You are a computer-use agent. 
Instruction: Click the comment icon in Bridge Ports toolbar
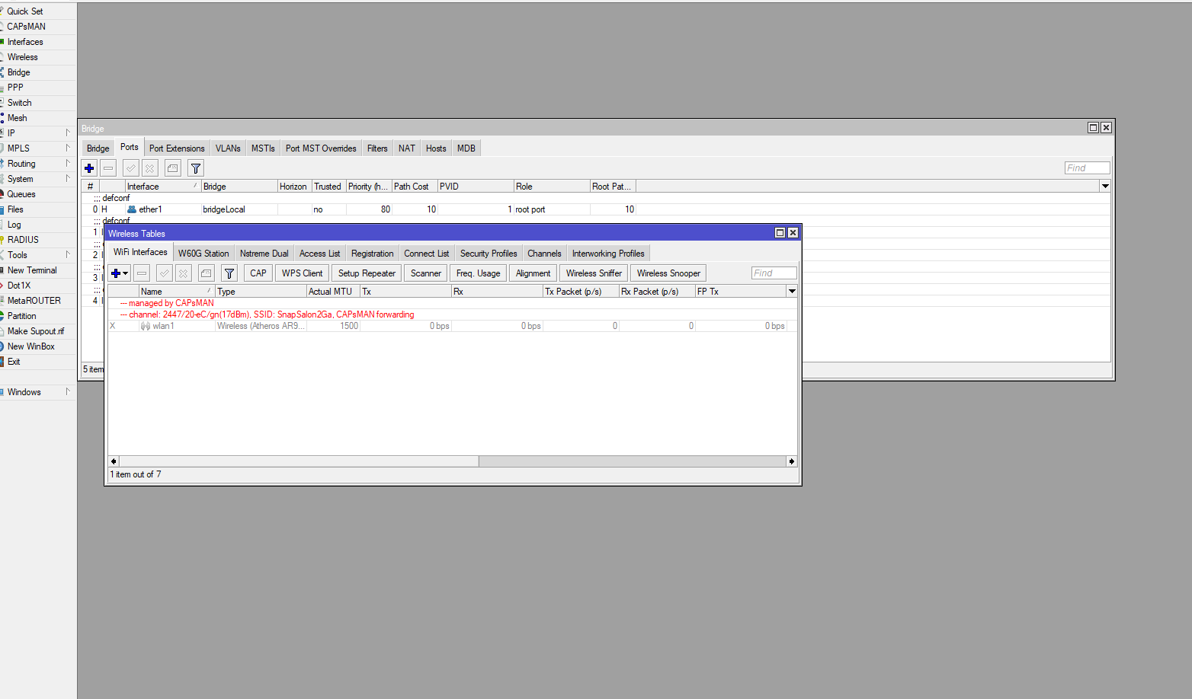click(x=172, y=168)
